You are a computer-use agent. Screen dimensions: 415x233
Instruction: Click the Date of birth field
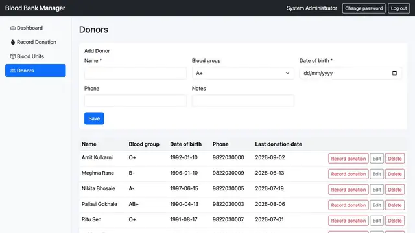[350, 73]
